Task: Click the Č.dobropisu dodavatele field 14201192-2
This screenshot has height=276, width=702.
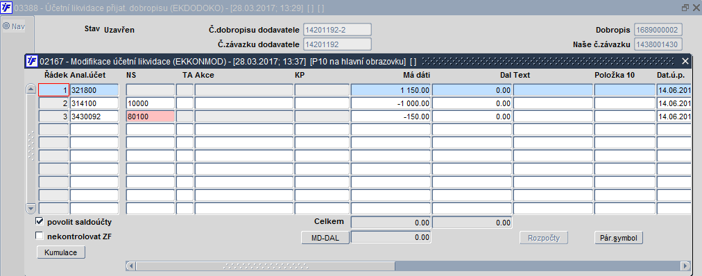Action: pyautogui.click(x=337, y=30)
